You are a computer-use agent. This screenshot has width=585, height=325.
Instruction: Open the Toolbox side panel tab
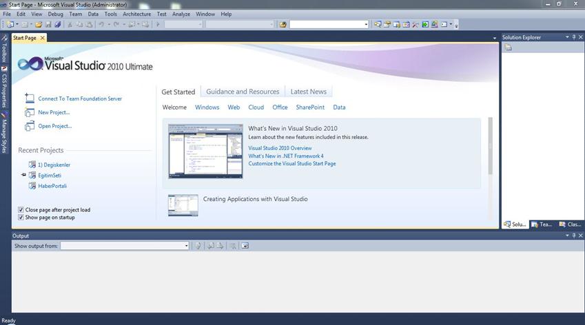coord(4,49)
